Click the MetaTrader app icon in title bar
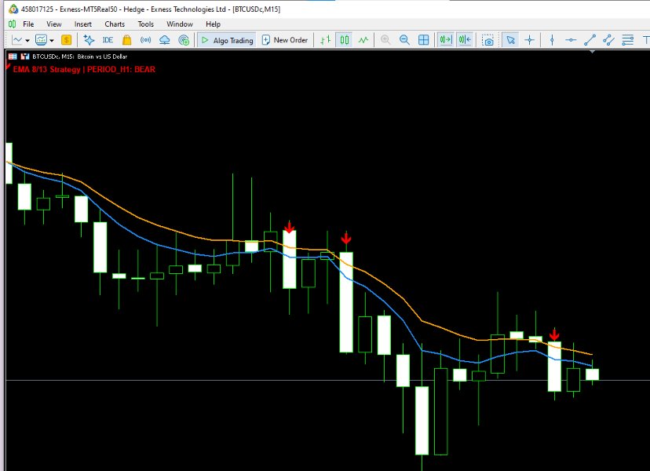650x471 pixels. coord(13,9)
